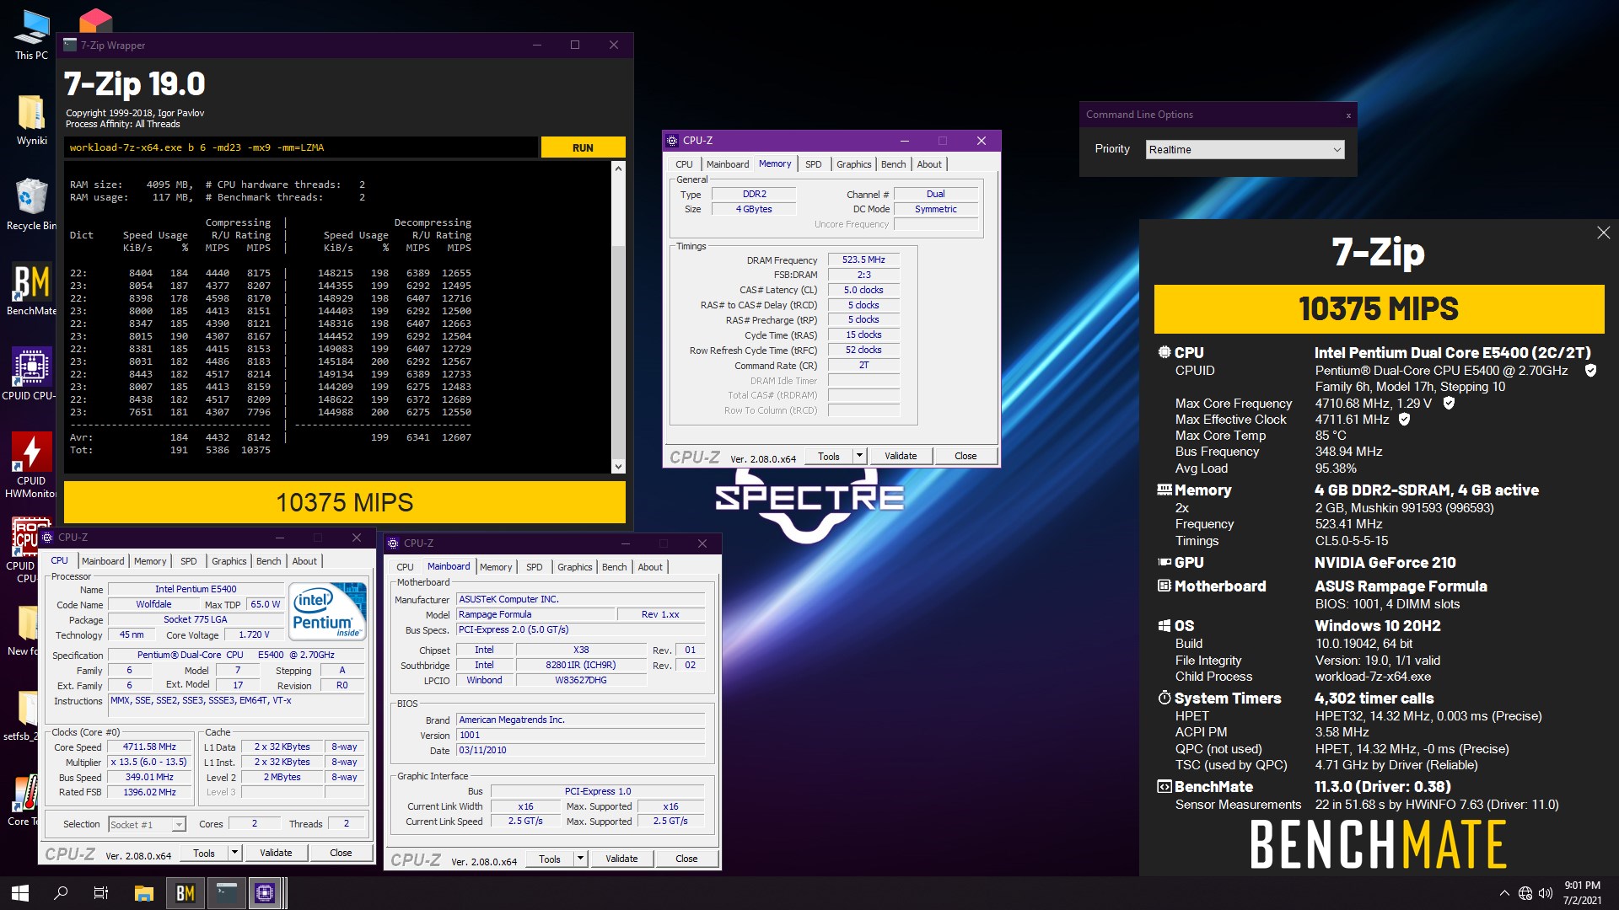Click verified shield next to Max Core Frequency
The width and height of the screenshot is (1619, 910).
1449,404
